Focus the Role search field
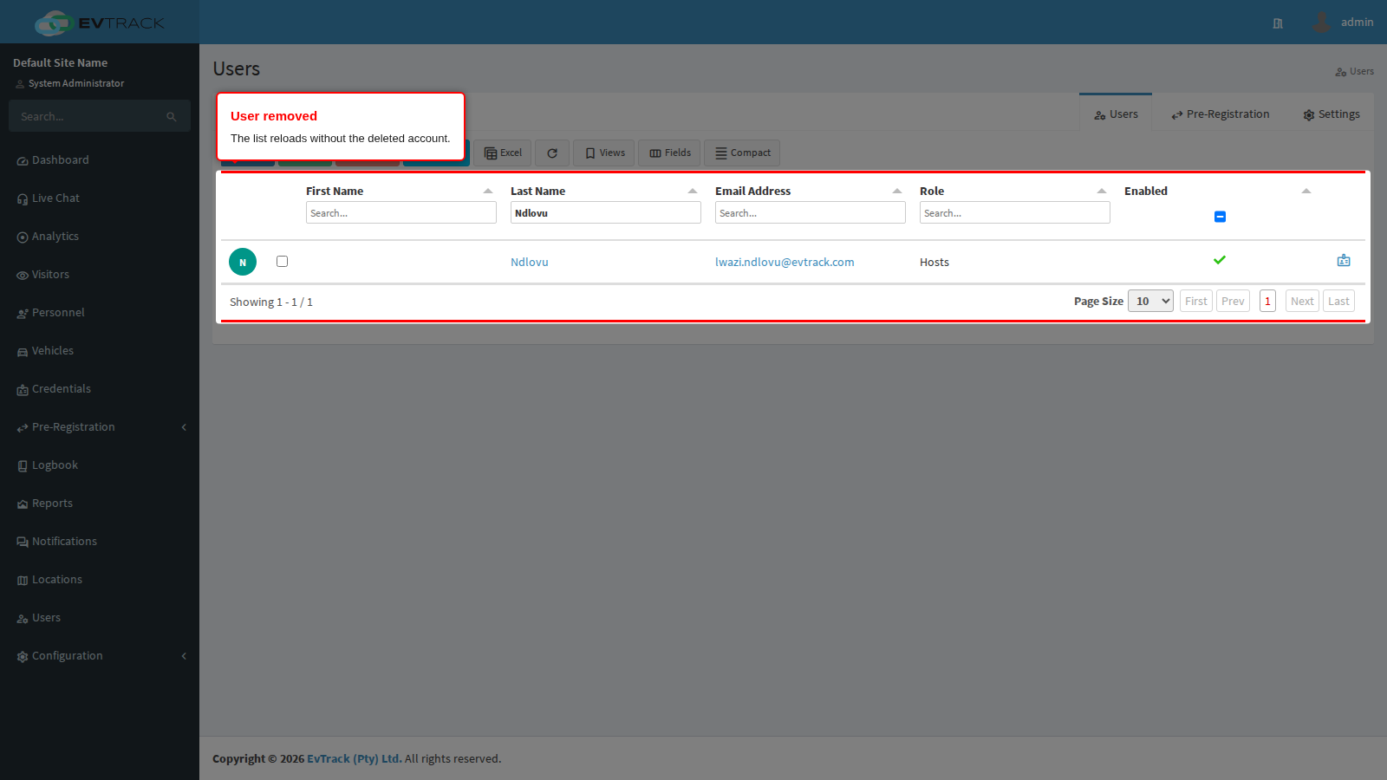This screenshot has width=1387, height=780. 1015,212
